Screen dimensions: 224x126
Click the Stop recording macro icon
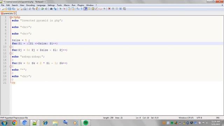tap(113, 9)
